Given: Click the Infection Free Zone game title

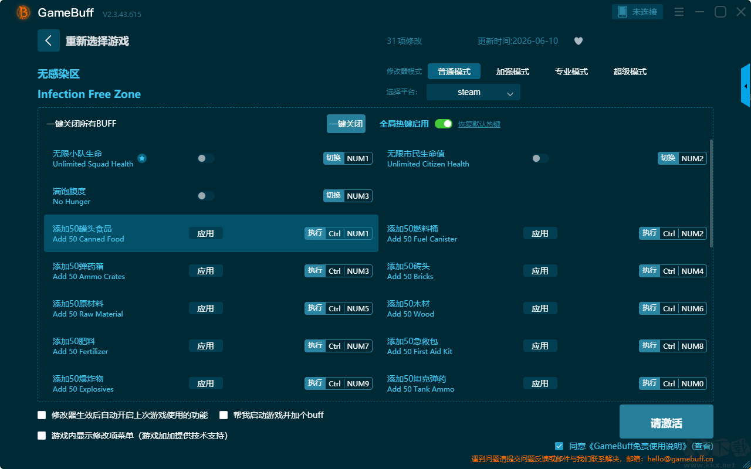Looking at the screenshot, I should pos(89,94).
